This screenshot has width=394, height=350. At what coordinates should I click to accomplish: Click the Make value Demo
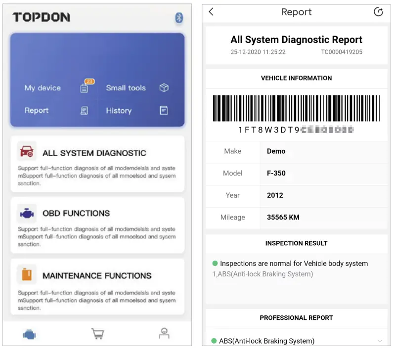tap(276, 151)
